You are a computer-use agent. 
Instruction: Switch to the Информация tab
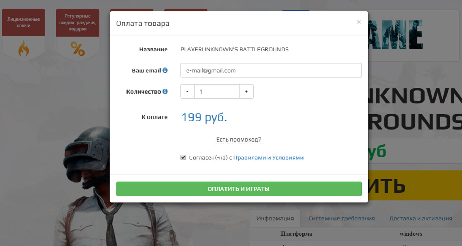(275, 218)
